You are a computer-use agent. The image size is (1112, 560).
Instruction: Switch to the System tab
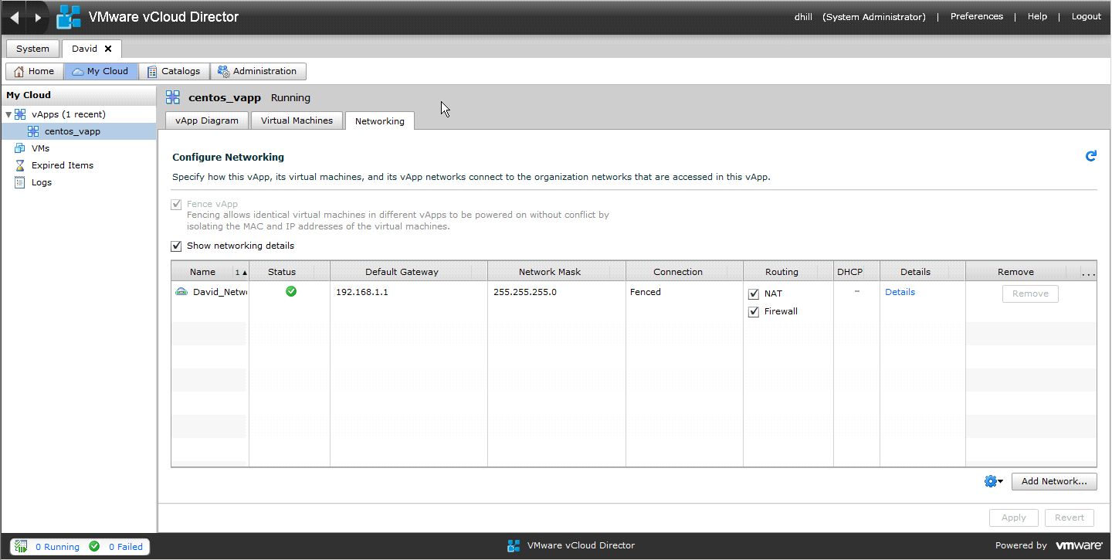[x=32, y=49]
